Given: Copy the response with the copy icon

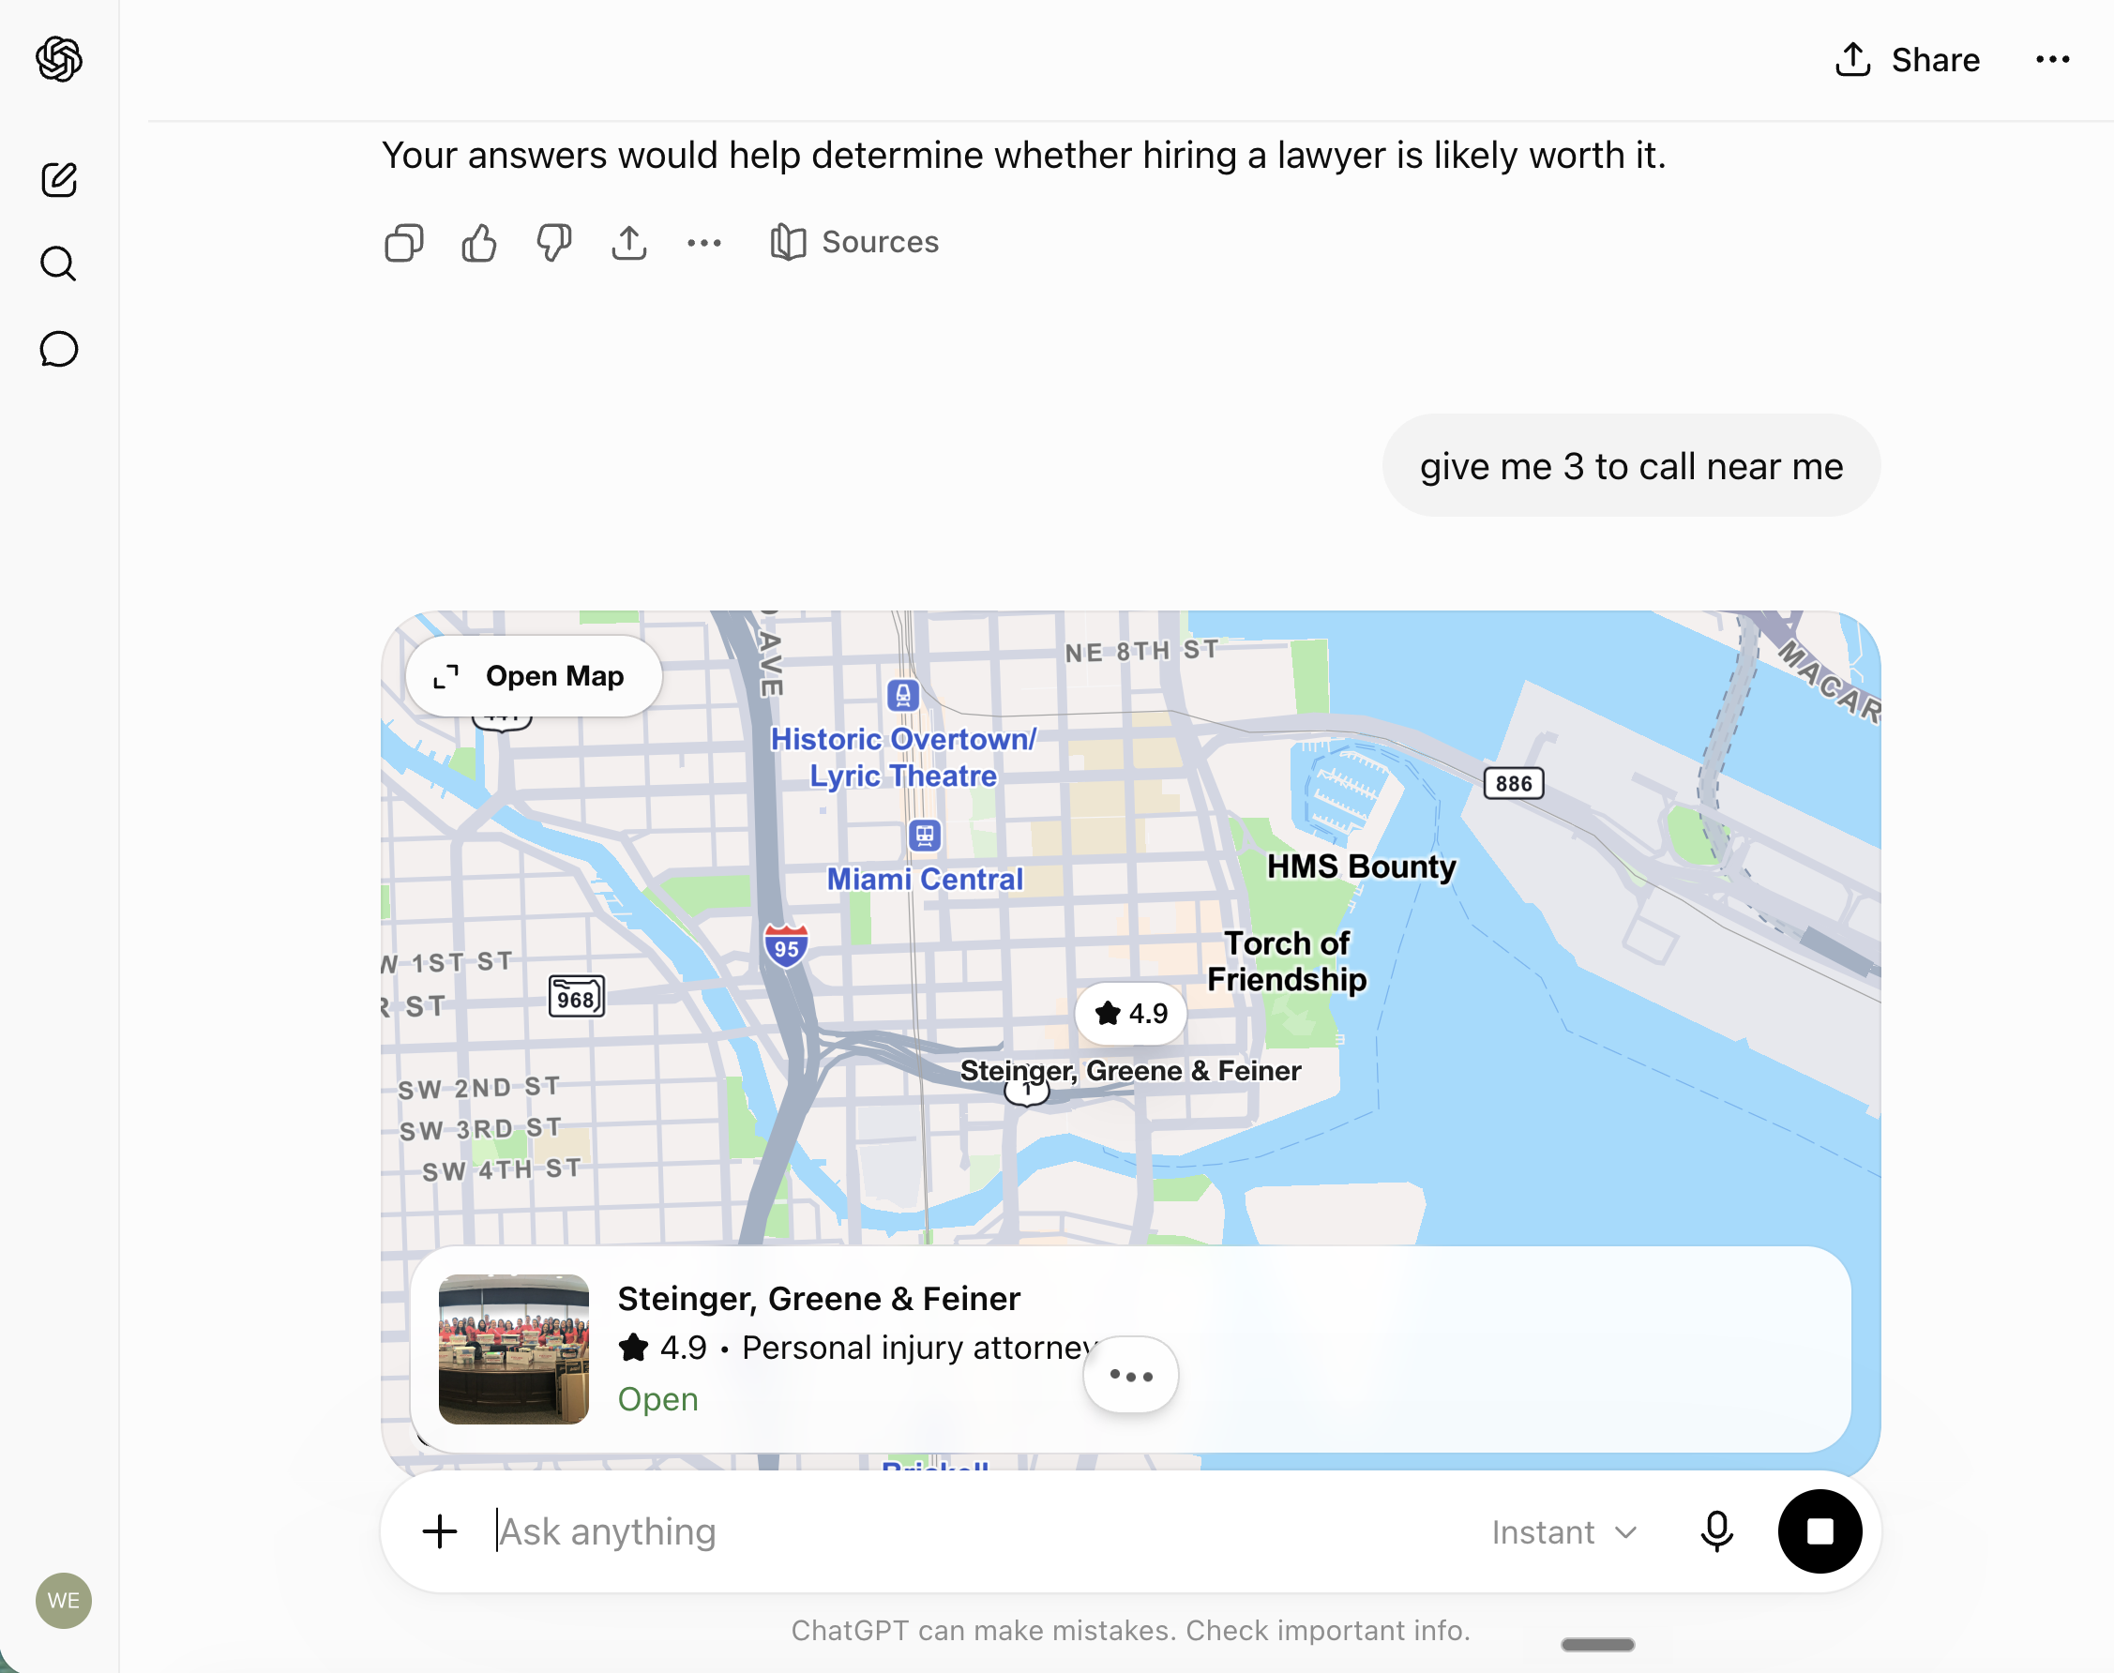Looking at the screenshot, I should click(403, 243).
